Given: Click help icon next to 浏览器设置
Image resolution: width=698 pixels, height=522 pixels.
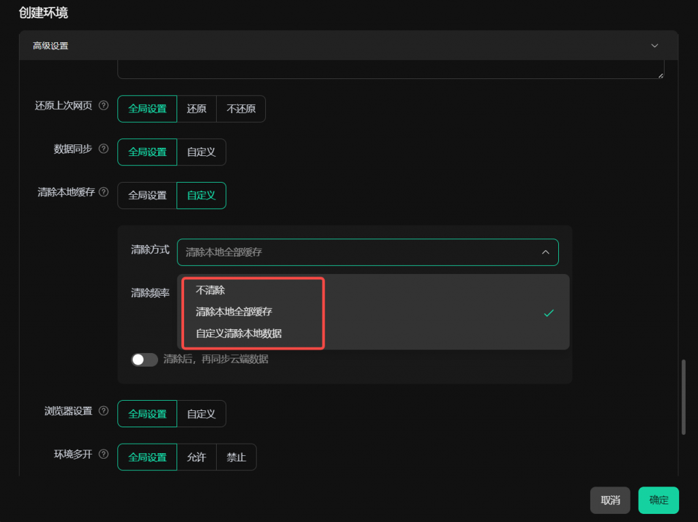Looking at the screenshot, I should [104, 411].
